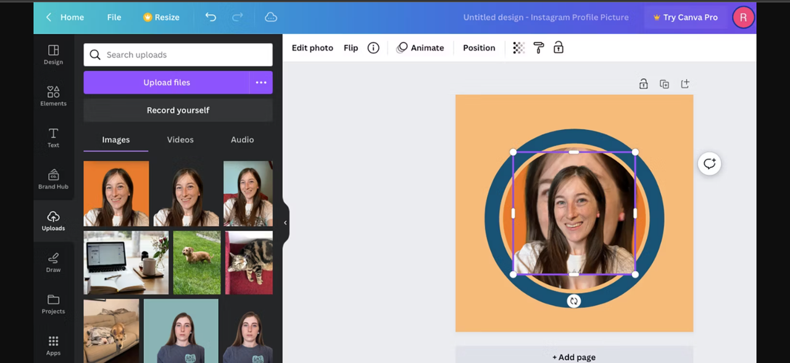The height and width of the screenshot is (363, 790).
Task: Collapse the side panel with the arrow
Action: point(285,222)
